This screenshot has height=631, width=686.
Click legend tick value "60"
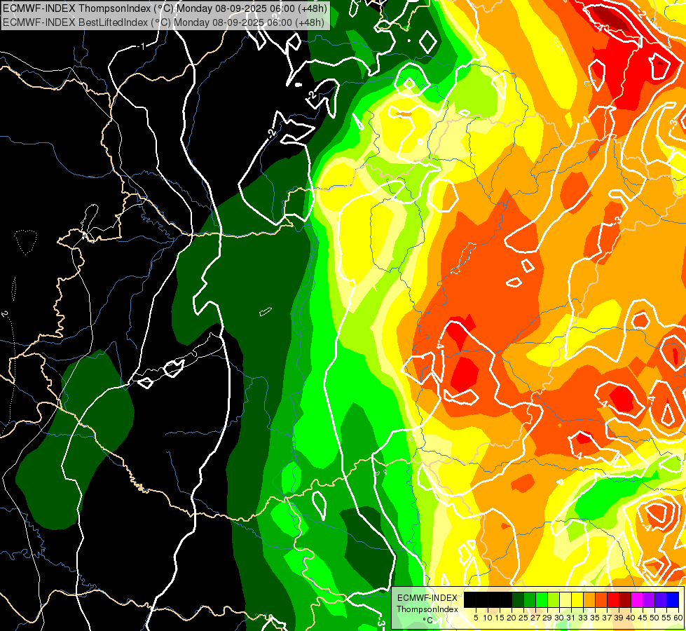pyautogui.click(x=678, y=618)
